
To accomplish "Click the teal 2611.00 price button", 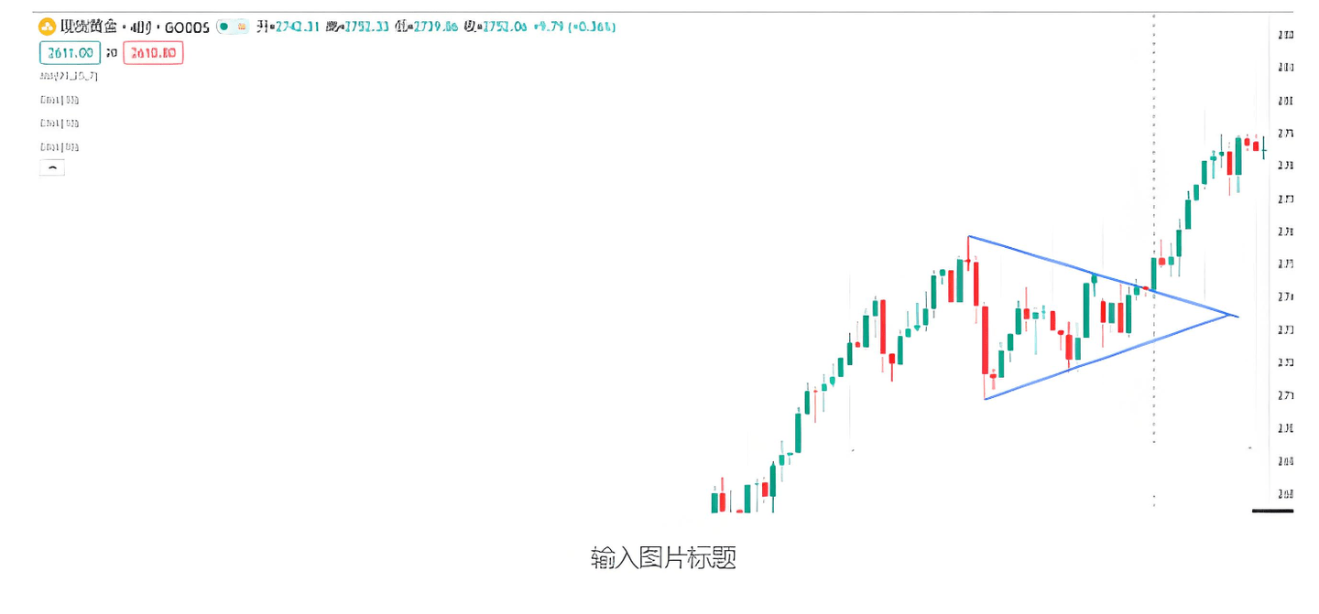I will pyautogui.click(x=70, y=53).
